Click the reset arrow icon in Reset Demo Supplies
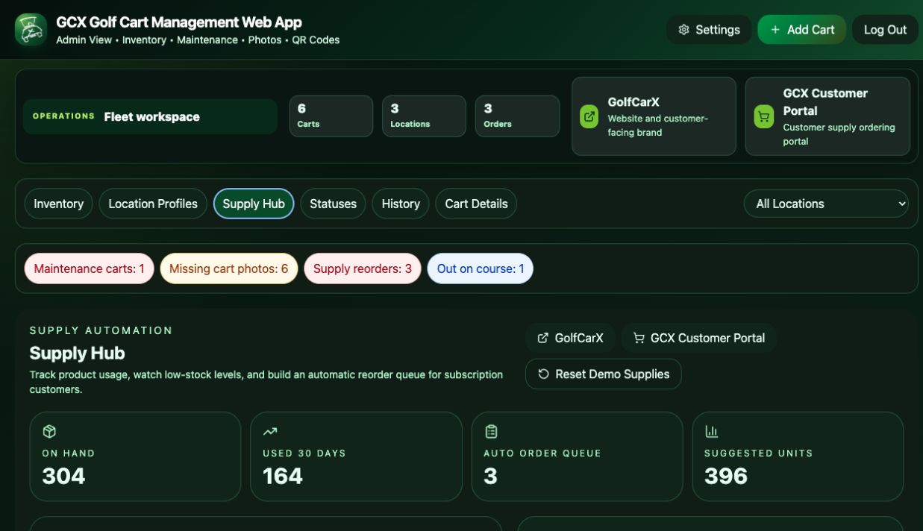The height and width of the screenshot is (531, 923). [544, 374]
